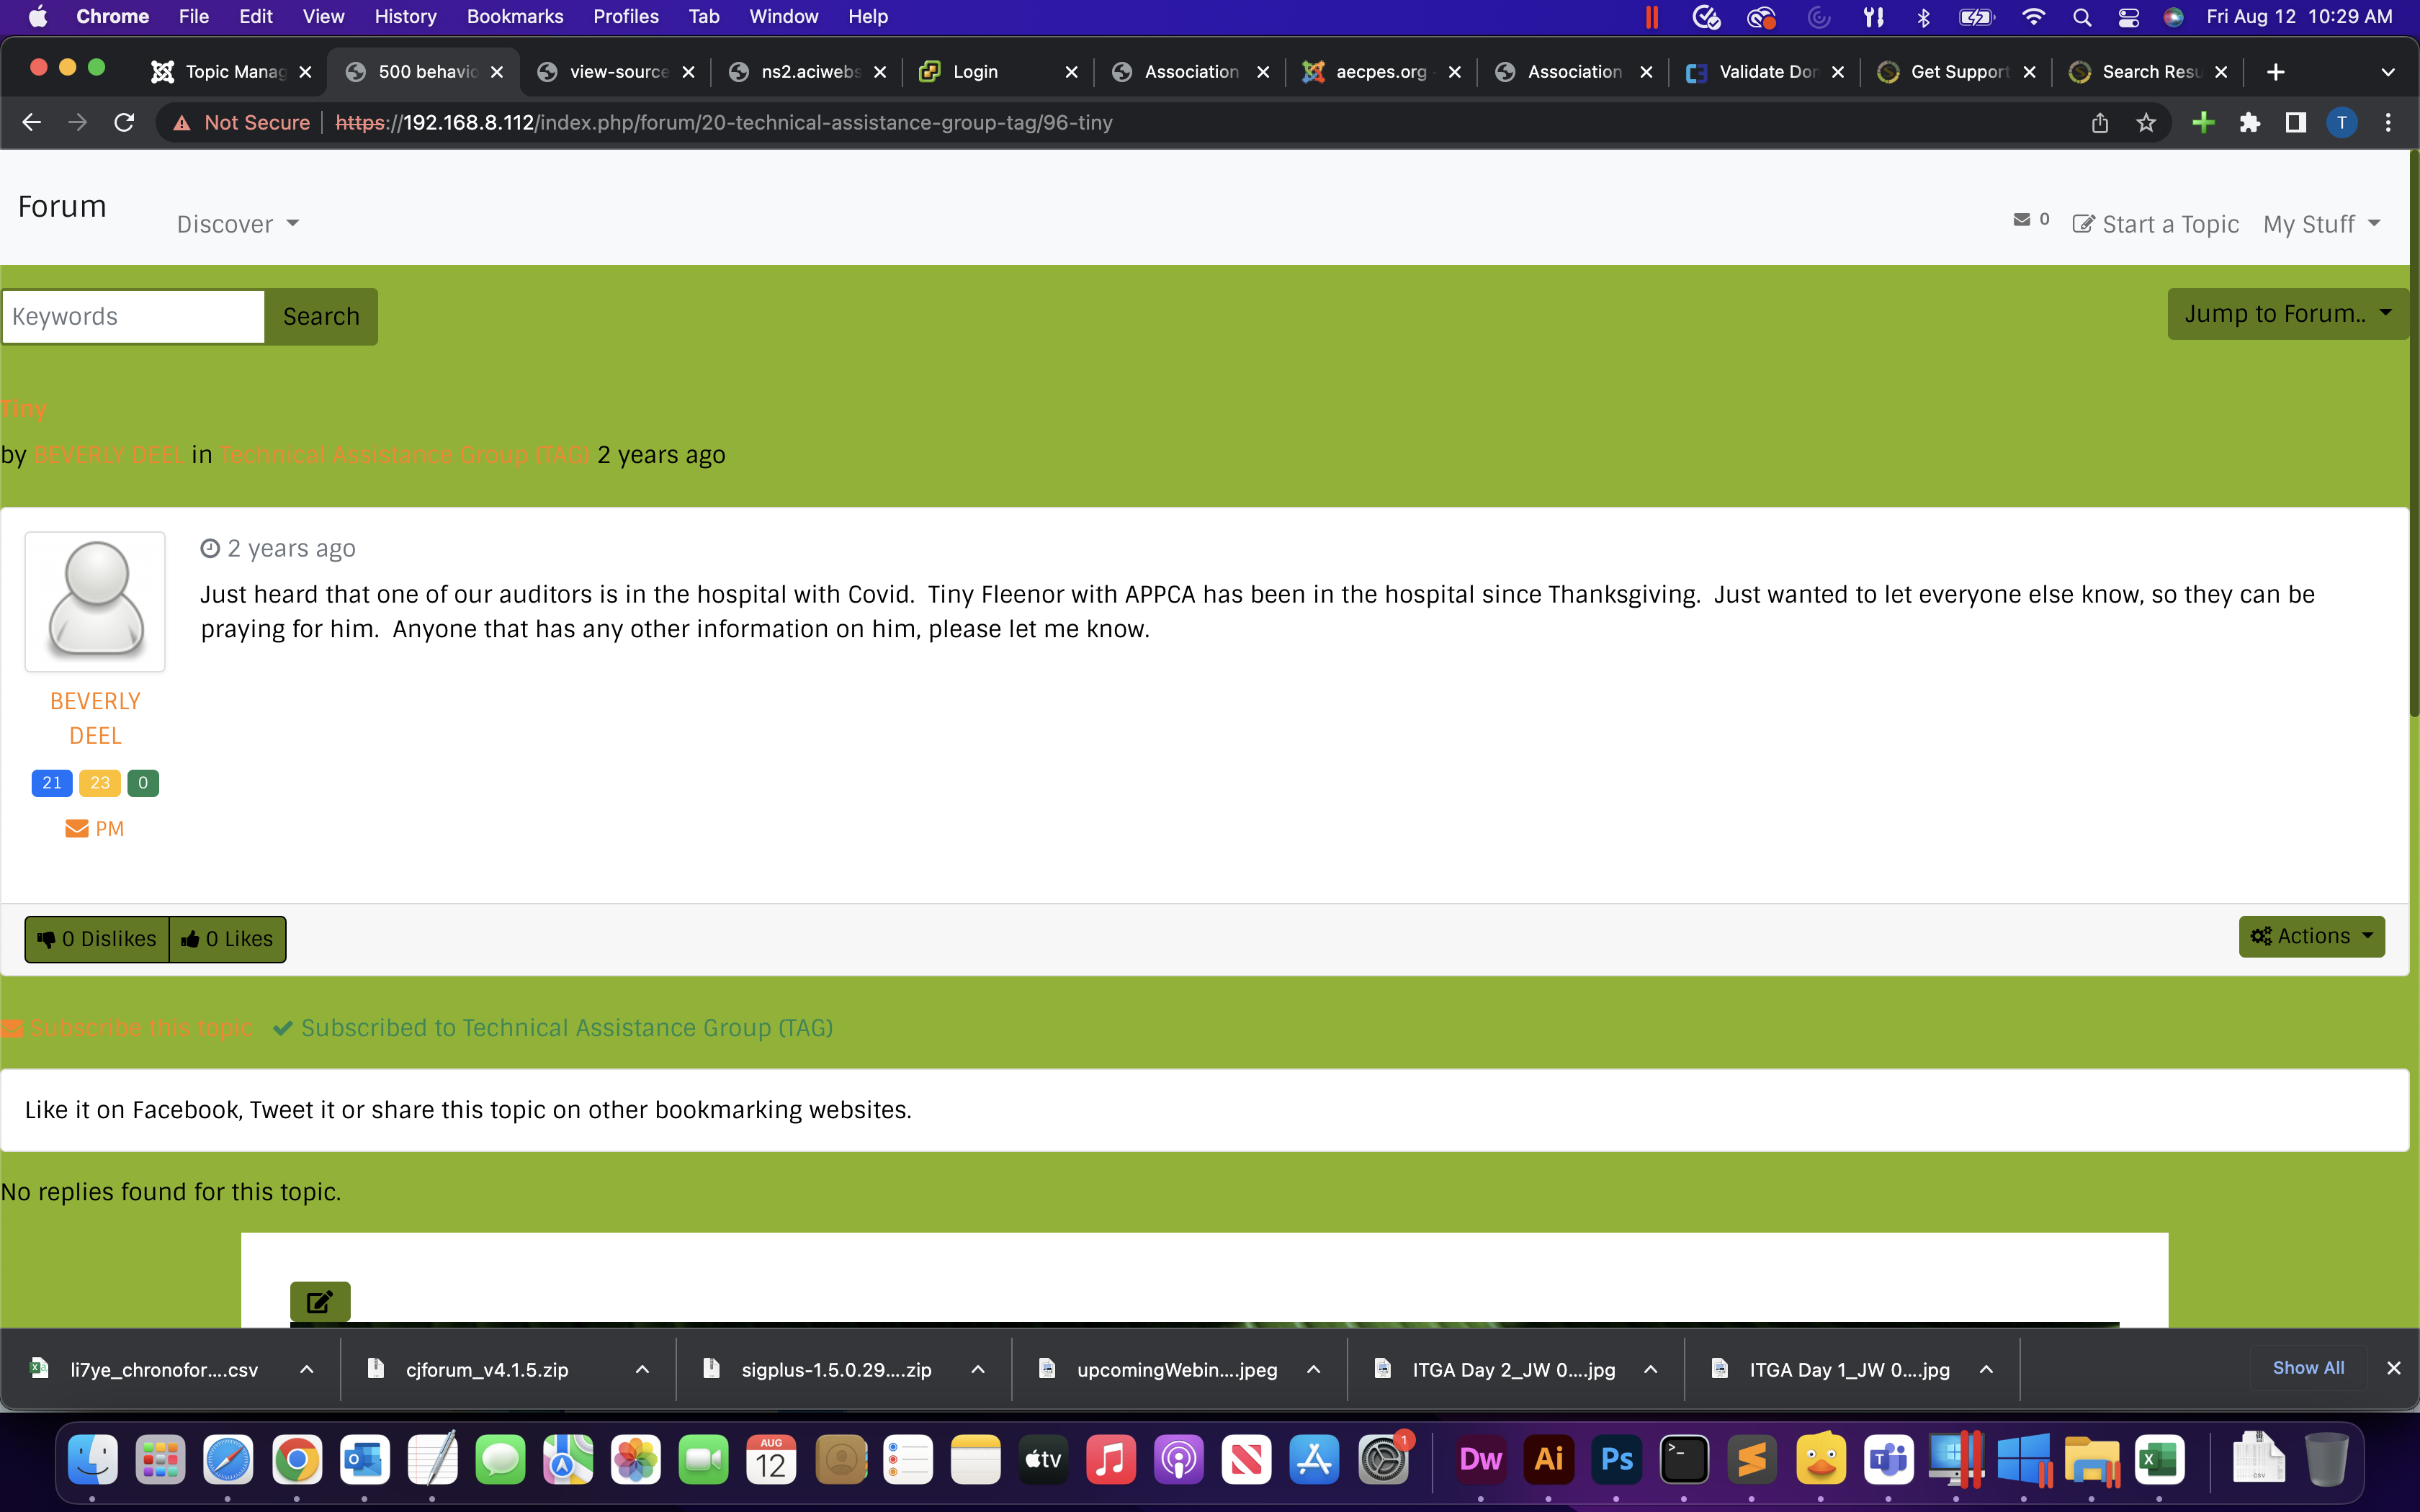Viewport: 2420px width, 1512px height.
Task: Open the Chrome extensions puzzle icon
Action: tap(2249, 122)
